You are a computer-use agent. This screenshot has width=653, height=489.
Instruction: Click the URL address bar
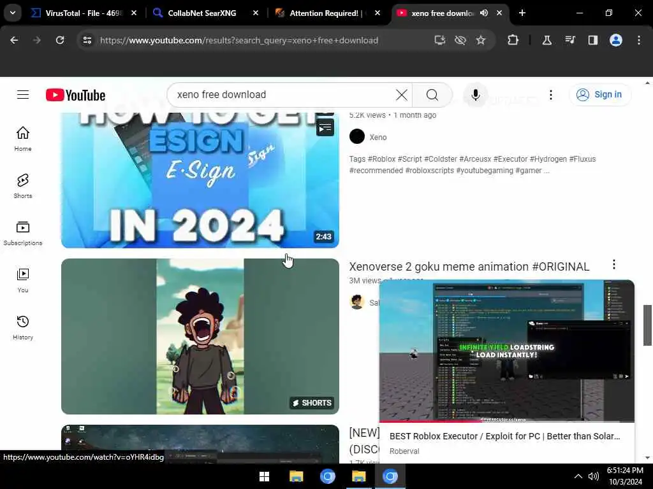(239, 40)
